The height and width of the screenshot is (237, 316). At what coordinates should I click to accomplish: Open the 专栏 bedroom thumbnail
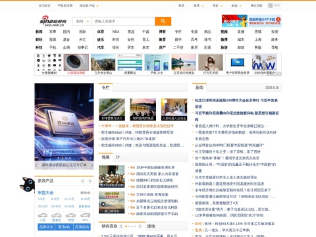point(174,109)
